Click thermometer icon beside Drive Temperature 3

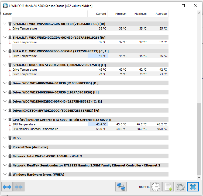[10, 74]
